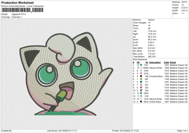
Task: Select the dark green swatch beside 171
Action: click(x=141, y=82)
